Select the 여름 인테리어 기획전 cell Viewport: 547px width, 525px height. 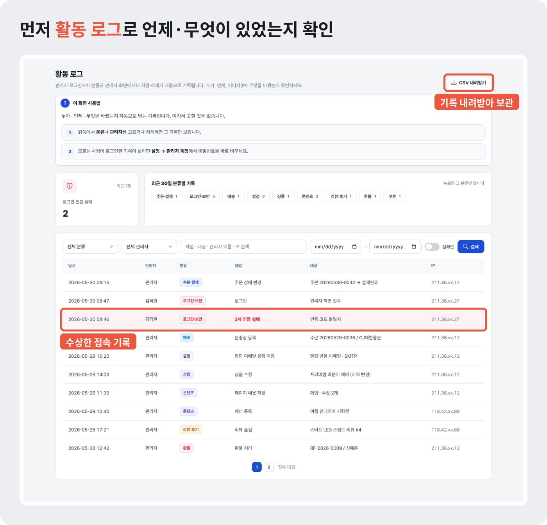click(329, 411)
